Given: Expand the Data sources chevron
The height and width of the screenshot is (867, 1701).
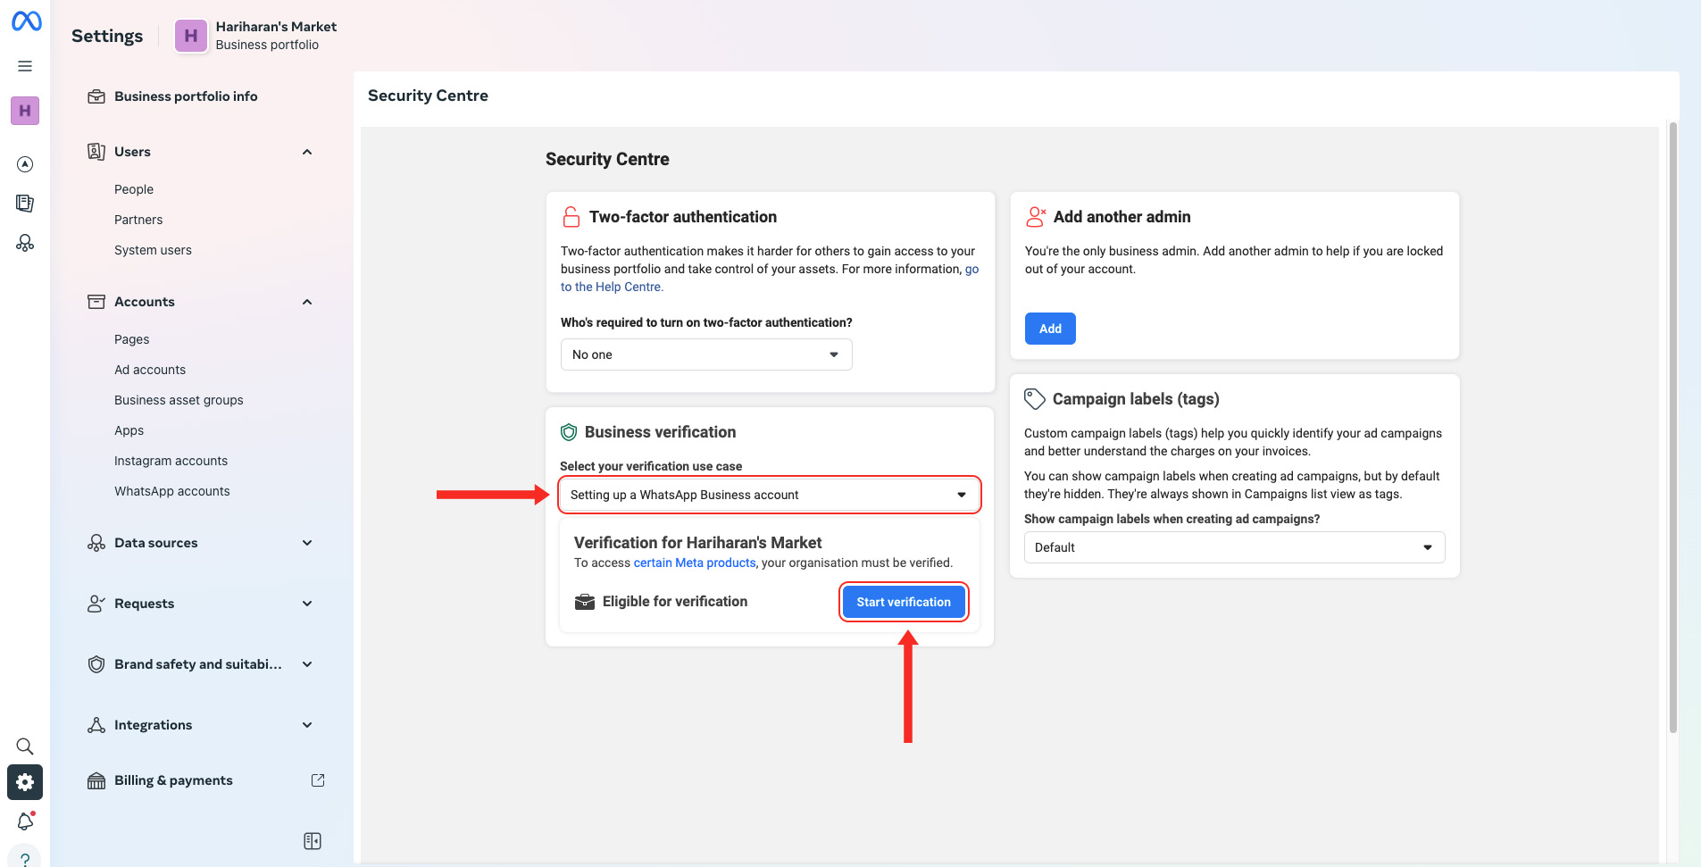Looking at the screenshot, I should coord(307,543).
